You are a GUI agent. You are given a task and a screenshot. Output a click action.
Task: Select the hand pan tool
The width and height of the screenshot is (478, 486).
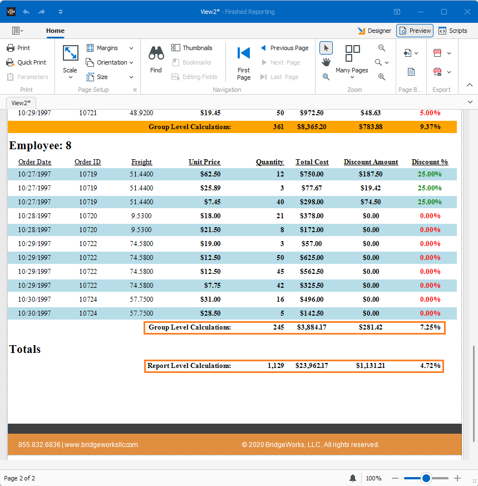(x=326, y=62)
